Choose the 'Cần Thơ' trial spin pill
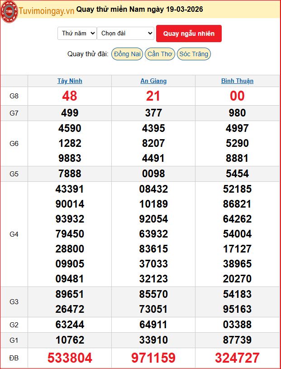 [x=160, y=54]
